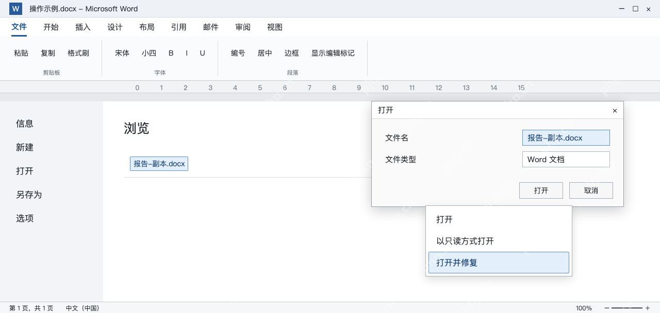This screenshot has width=660, height=313.
Task: Select the 报告–副本.docx file under 浏览
Action: 159,164
